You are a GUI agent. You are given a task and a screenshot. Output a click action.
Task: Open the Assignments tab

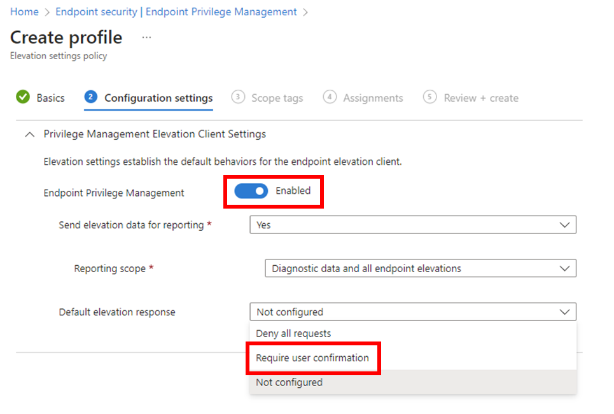click(x=373, y=98)
